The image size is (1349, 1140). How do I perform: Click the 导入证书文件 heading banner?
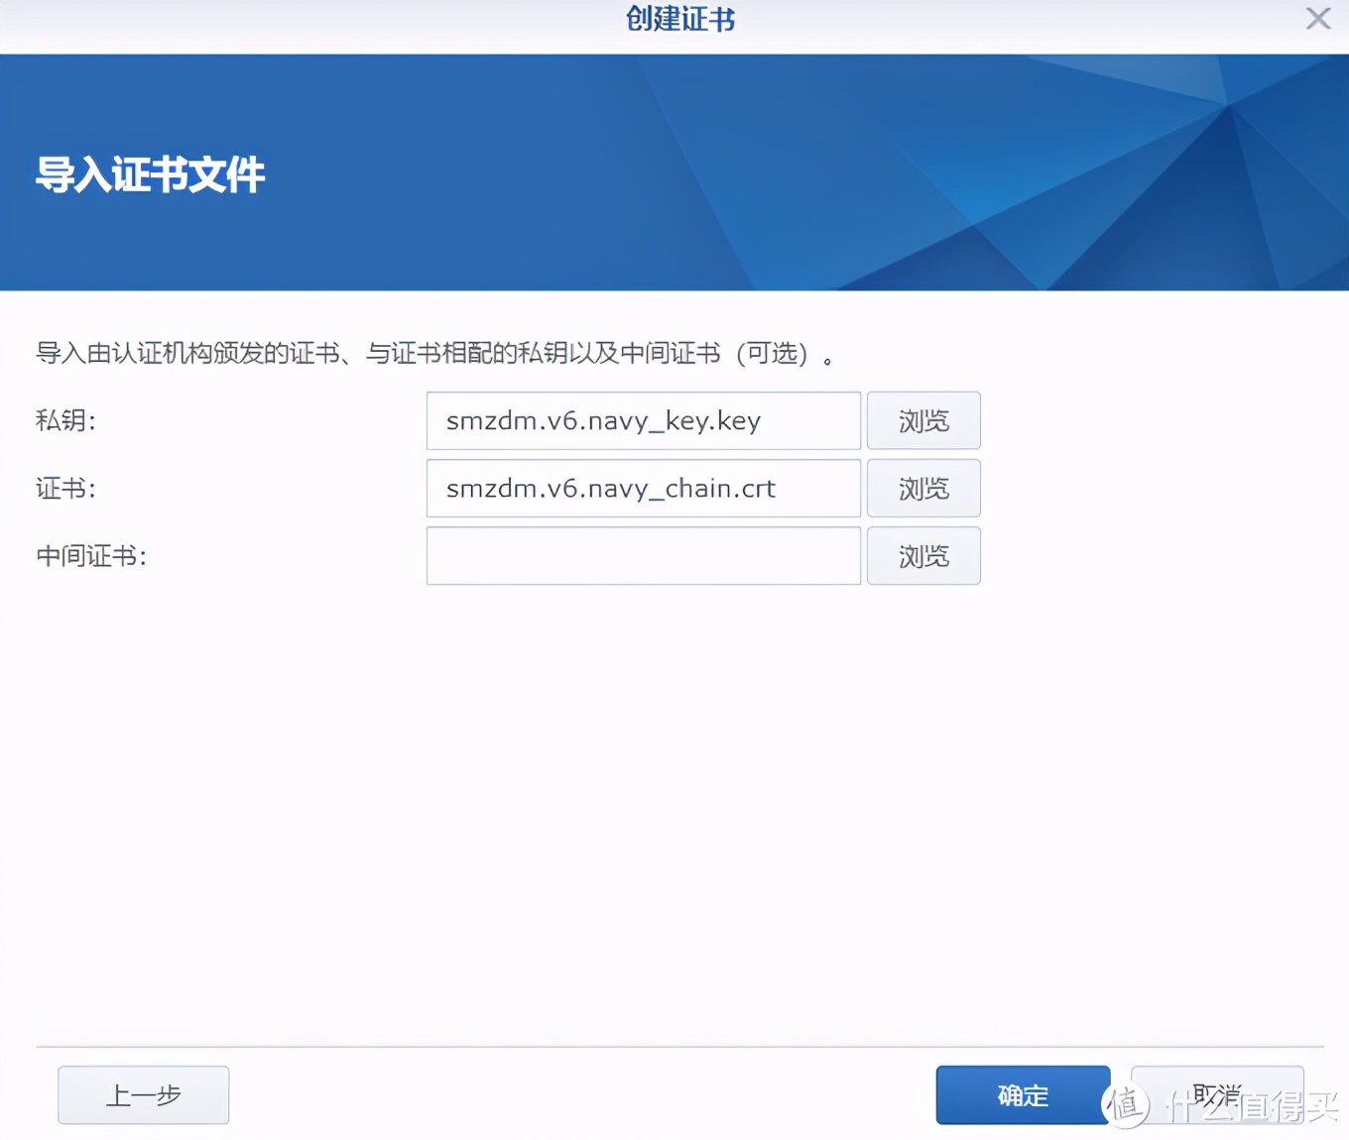pos(149,175)
